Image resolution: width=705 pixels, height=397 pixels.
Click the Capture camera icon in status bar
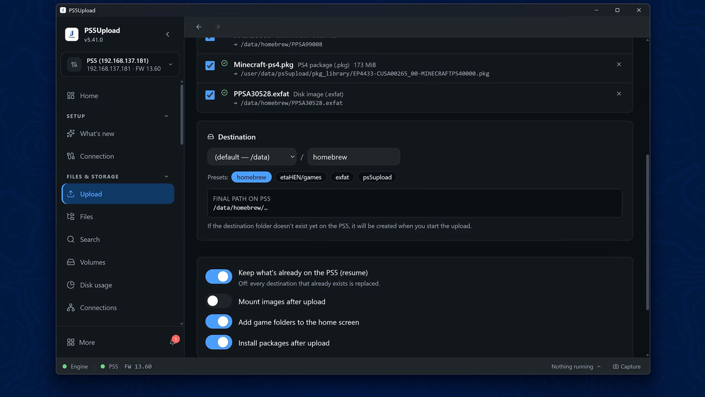pos(616,367)
